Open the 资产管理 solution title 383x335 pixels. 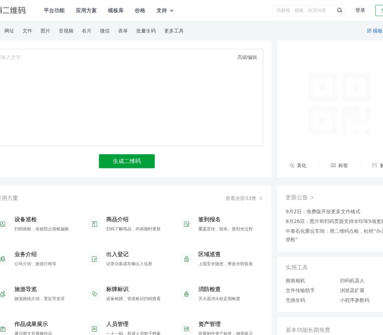click(x=209, y=324)
